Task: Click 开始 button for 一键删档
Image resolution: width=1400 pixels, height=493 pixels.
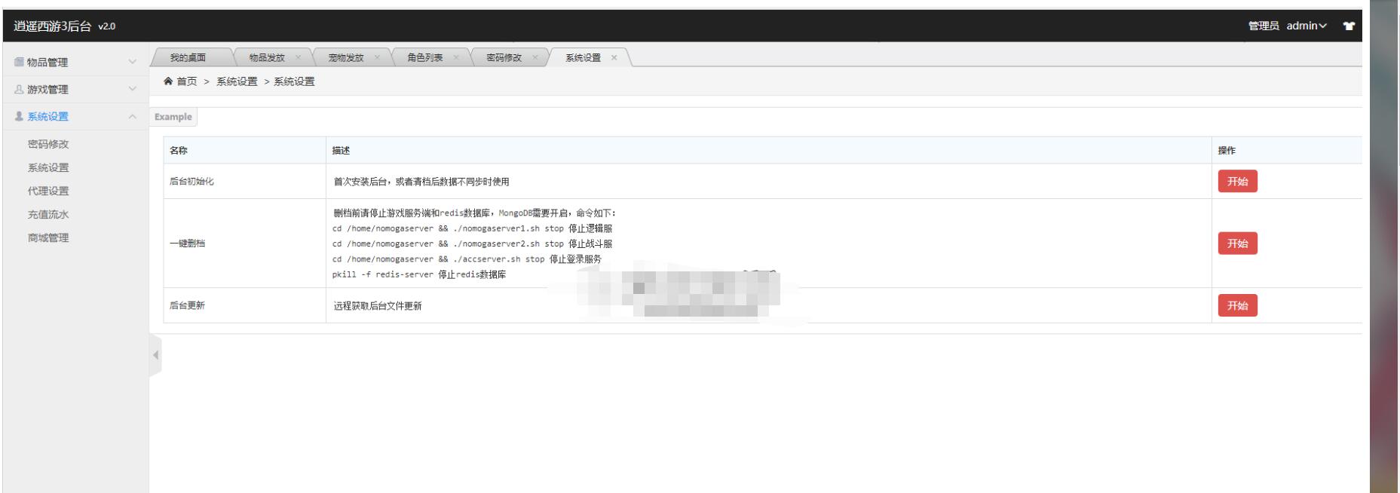Action: (1237, 243)
